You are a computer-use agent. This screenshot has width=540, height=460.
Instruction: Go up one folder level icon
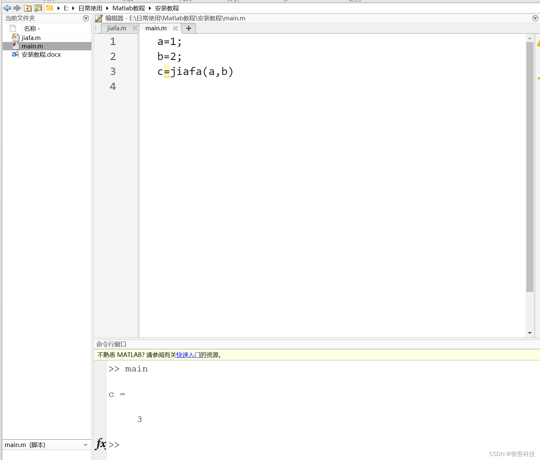point(28,8)
